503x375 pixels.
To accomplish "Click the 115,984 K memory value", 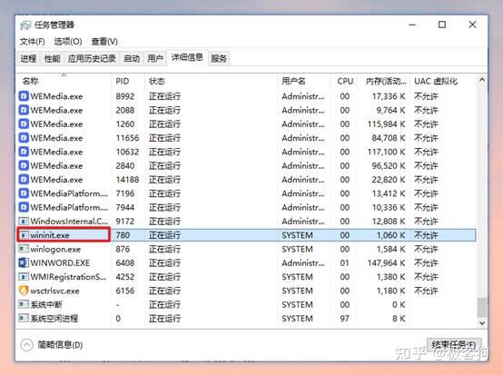I will (386, 124).
